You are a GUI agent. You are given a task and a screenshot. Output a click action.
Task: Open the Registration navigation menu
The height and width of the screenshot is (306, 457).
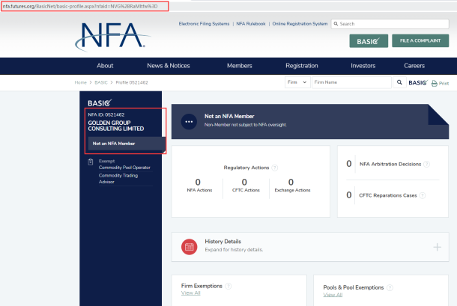click(x=302, y=66)
